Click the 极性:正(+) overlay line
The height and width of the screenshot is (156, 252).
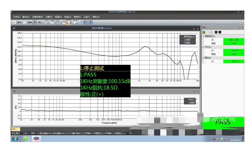point(92,94)
